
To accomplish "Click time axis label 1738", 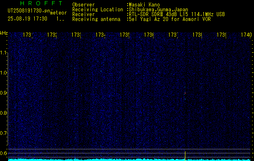I will (x=197, y=35).
